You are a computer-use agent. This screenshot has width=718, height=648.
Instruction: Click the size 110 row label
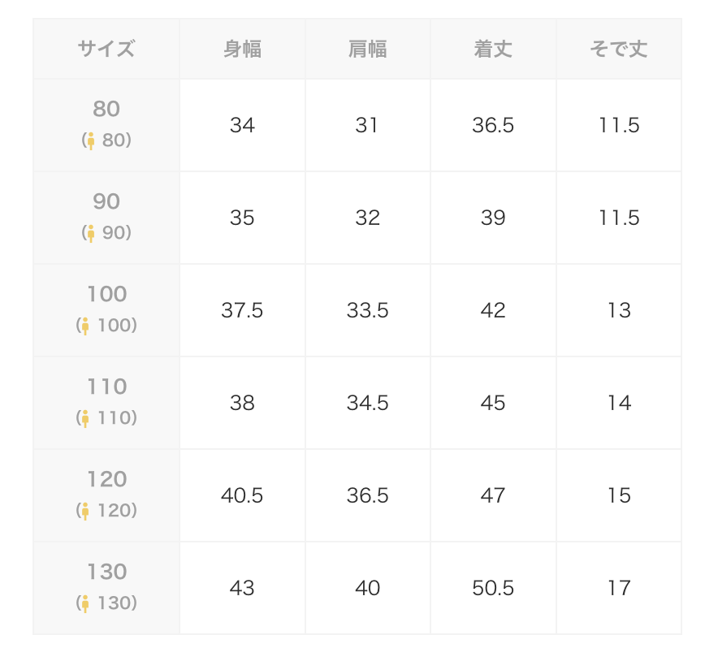106,403
